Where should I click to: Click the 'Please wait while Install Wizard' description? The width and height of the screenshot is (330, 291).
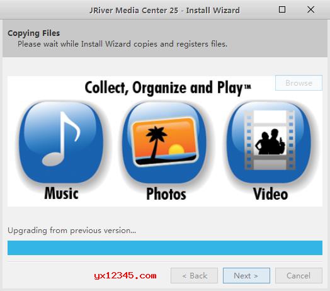click(x=122, y=44)
